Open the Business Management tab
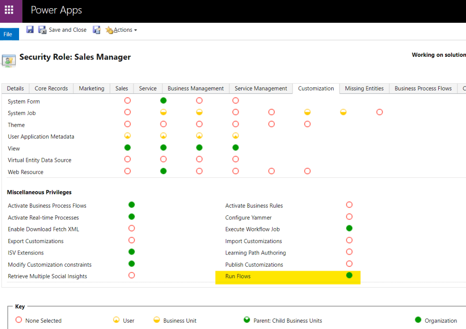 [196, 89]
